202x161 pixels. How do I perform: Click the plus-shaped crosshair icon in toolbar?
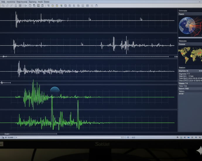click(74, 6)
